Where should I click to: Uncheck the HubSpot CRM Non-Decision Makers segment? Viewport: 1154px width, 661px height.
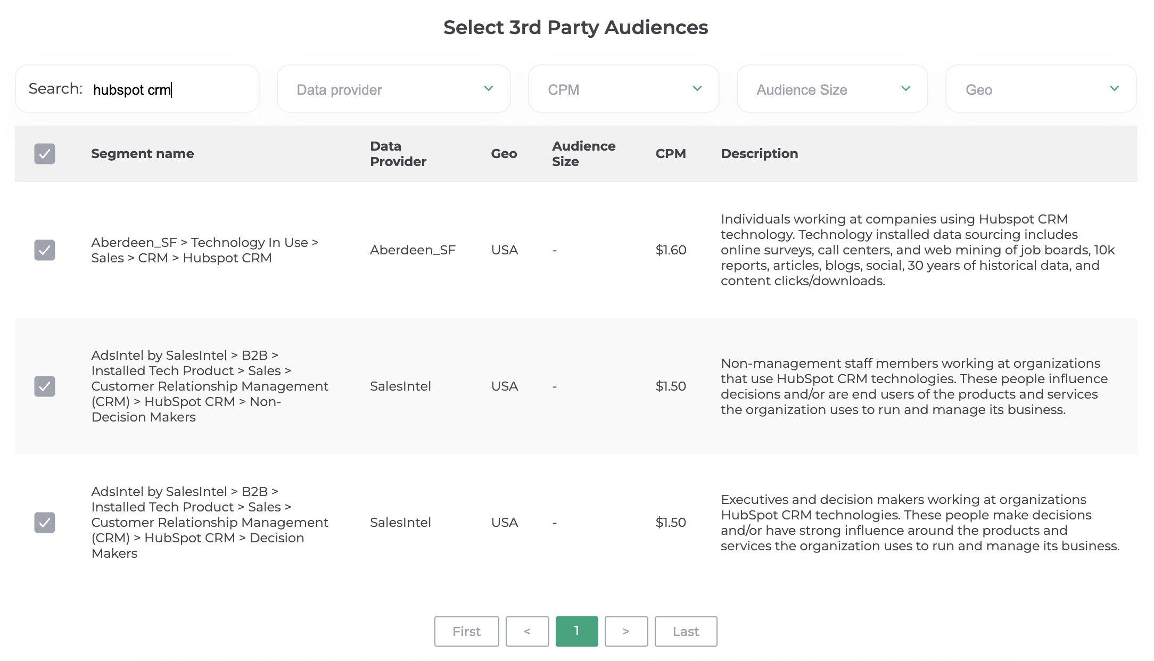(x=45, y=386)
